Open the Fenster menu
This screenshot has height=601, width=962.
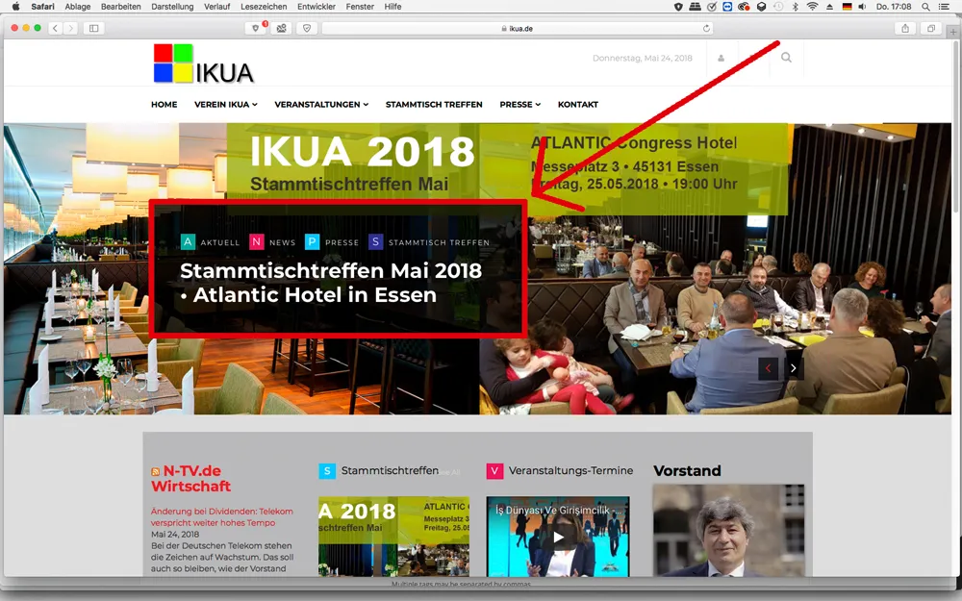click(360, 7)
